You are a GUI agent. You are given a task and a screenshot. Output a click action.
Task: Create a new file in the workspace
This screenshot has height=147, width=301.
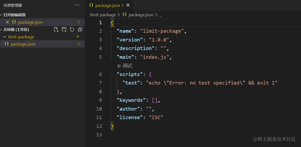[56, 30]
